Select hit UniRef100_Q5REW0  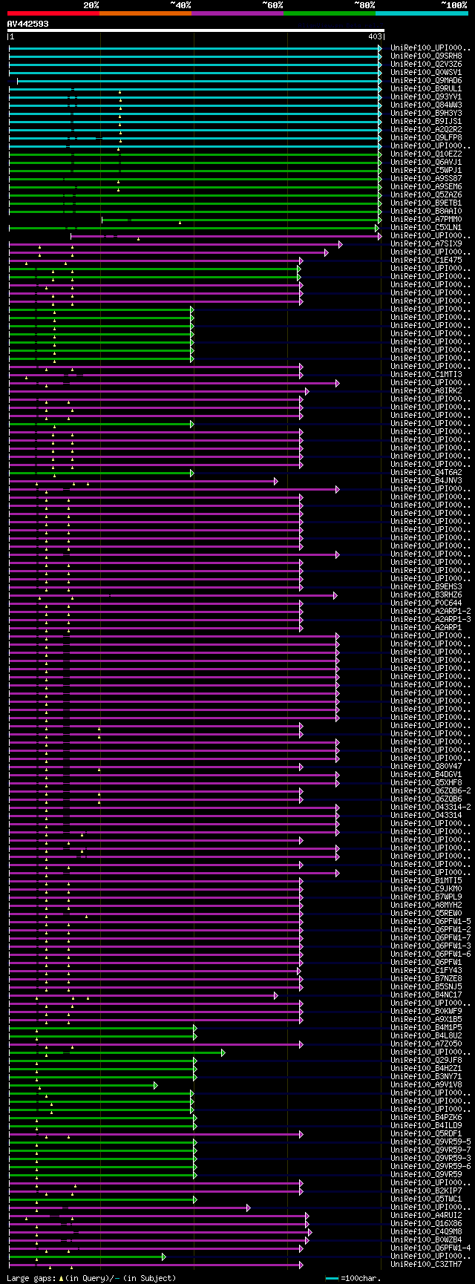click(426, 913)
